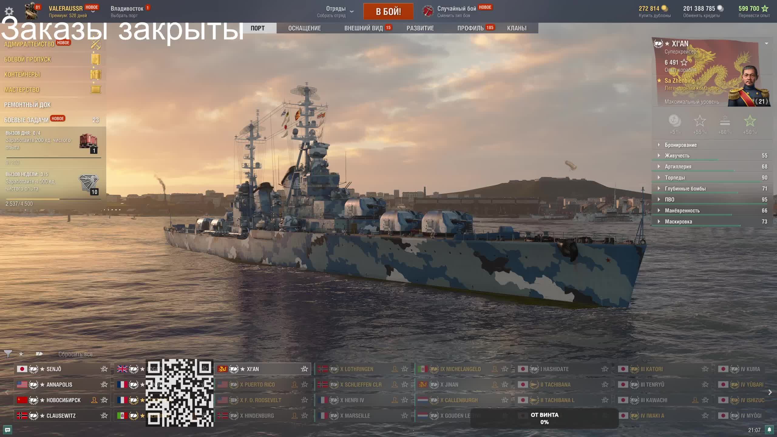Click Сбросить все filters link
Screen dimensions: 777x437
click(x=75, y=354)
